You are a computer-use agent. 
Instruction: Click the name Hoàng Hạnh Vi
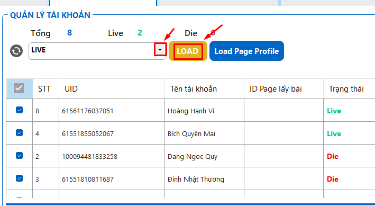(191, 111)
